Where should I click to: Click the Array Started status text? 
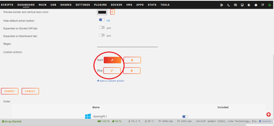tap(12, 121)
